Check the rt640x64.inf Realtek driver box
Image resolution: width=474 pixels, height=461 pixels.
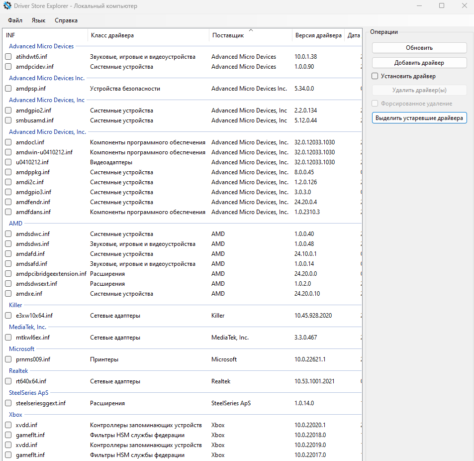(8, 381)
